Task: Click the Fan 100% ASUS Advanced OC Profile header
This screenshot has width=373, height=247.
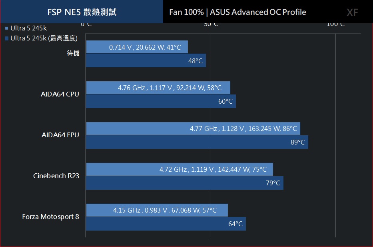Action: click(x=237, y=12)
